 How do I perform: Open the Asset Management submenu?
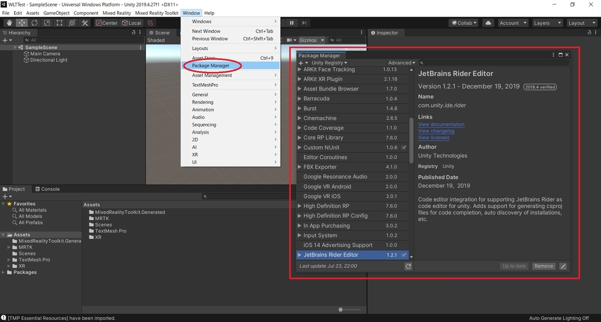[230, 75]
